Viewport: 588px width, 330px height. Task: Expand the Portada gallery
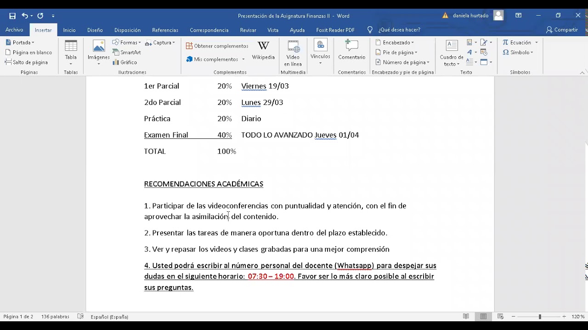pos(20,43)
